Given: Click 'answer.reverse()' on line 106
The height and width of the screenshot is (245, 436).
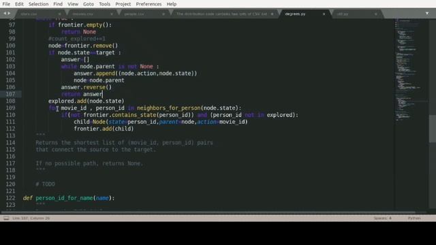Looking at the screenshot, I should 87,87.
